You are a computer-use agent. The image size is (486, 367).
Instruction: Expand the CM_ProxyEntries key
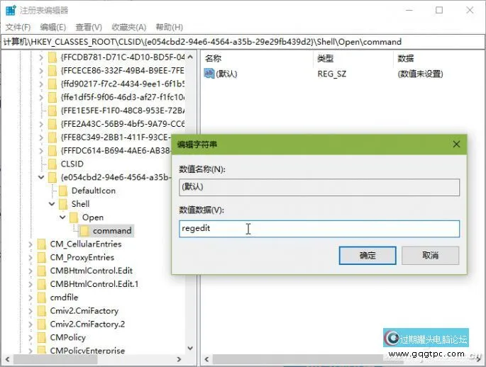[31, 257]
